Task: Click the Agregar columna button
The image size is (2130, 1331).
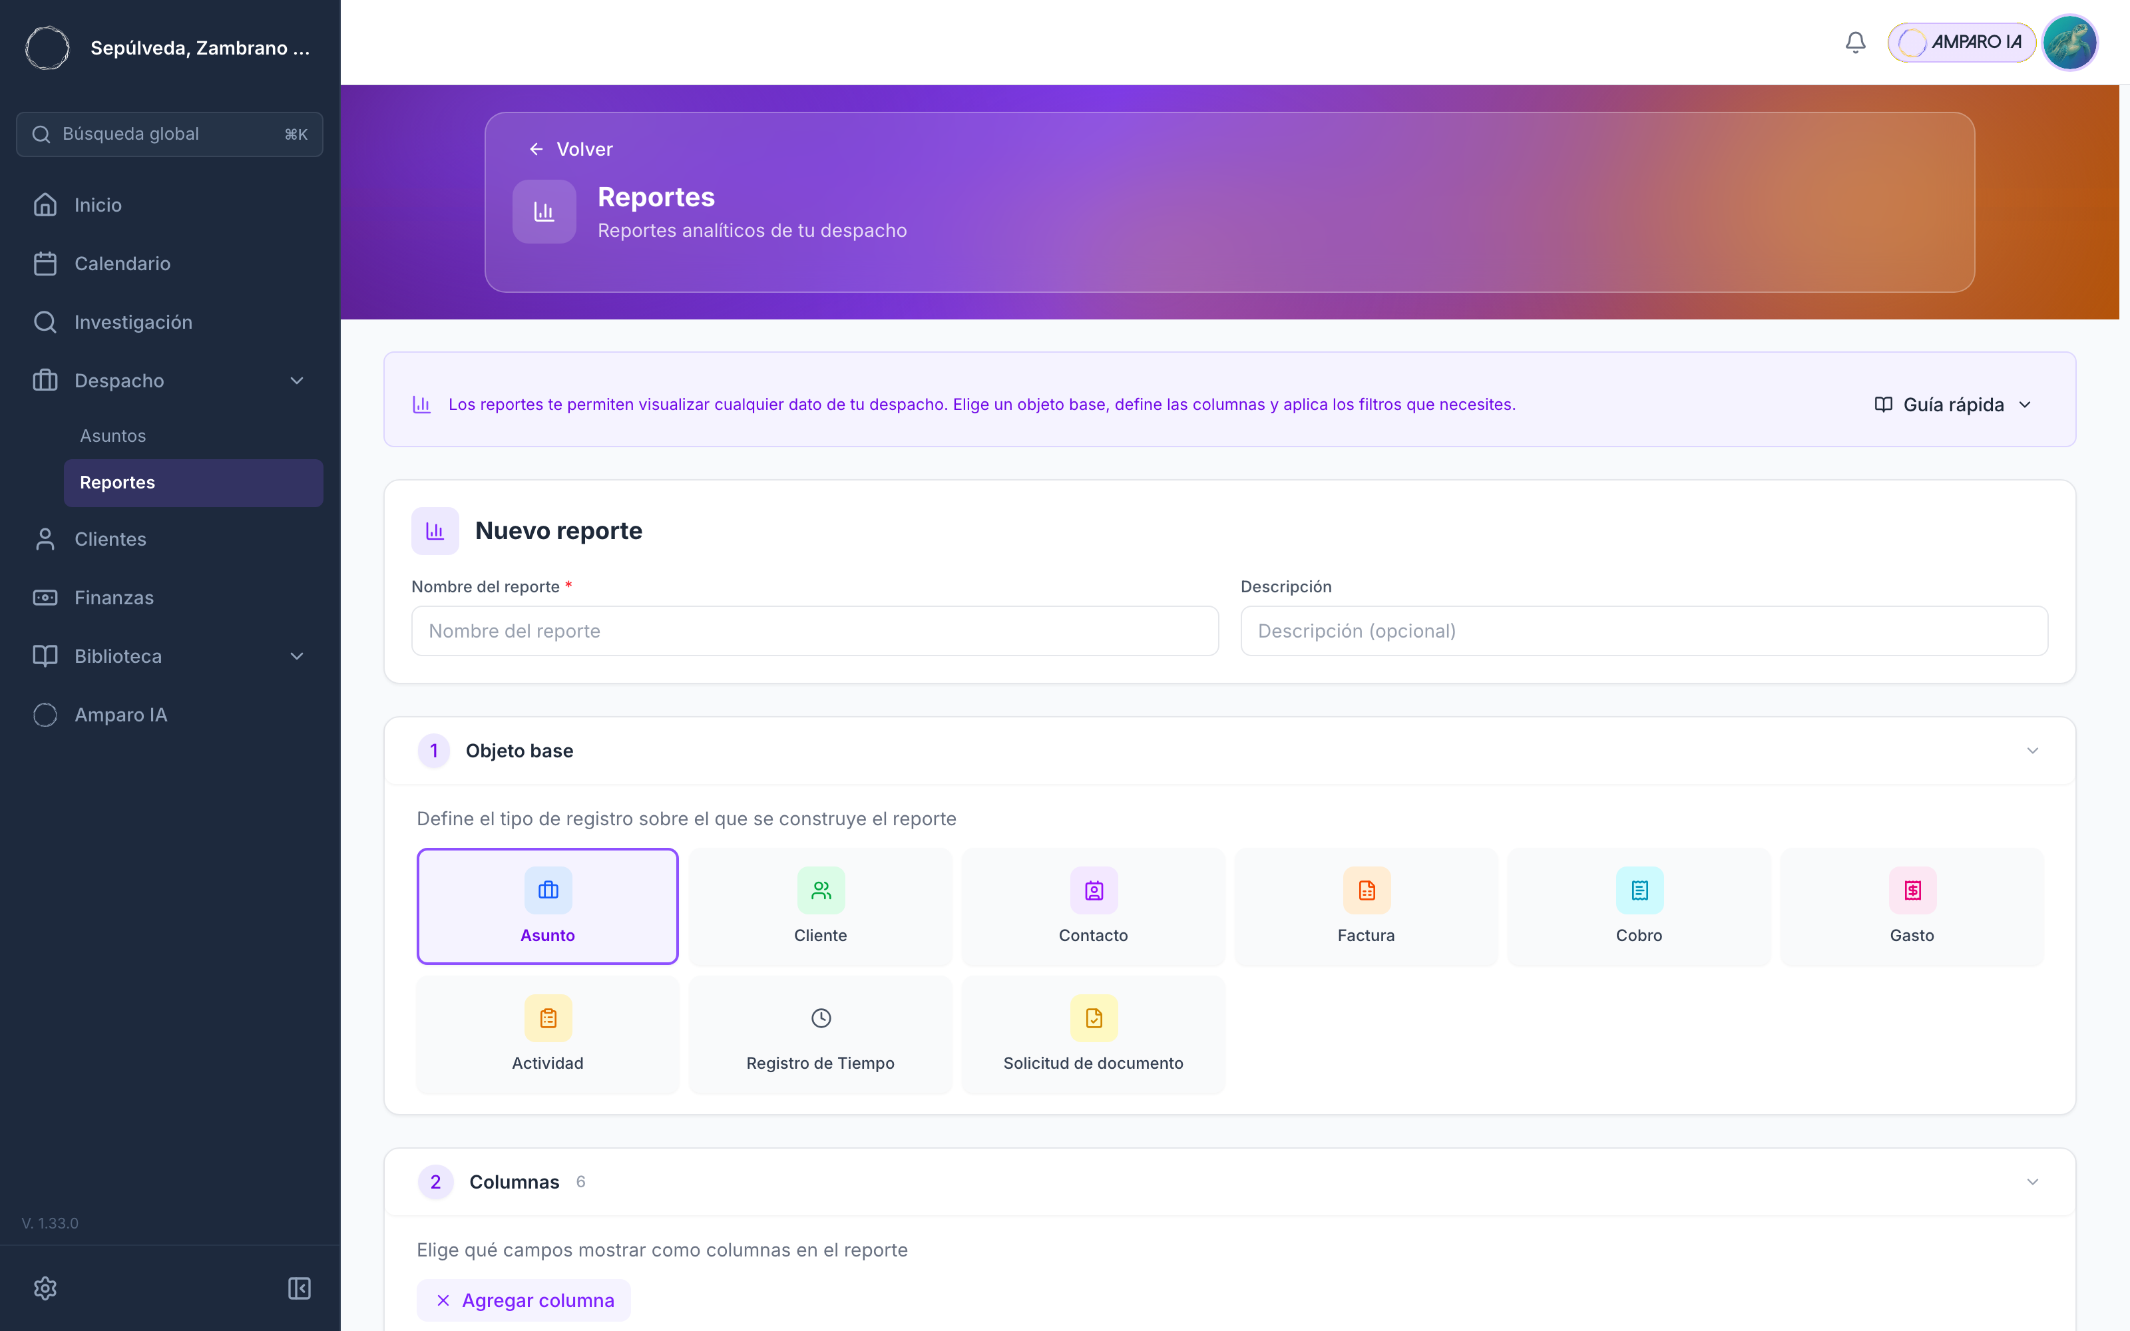Action: point(525,1300)
